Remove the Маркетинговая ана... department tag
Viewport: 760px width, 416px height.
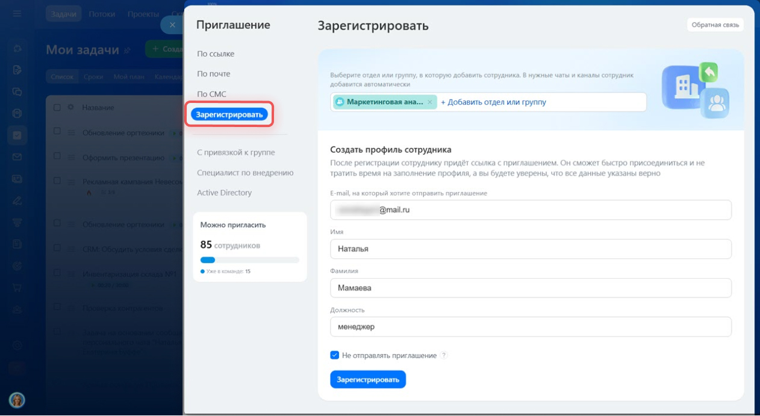point(429,102)
